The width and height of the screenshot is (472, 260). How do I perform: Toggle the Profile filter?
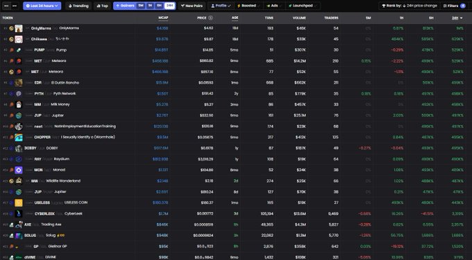221,6
